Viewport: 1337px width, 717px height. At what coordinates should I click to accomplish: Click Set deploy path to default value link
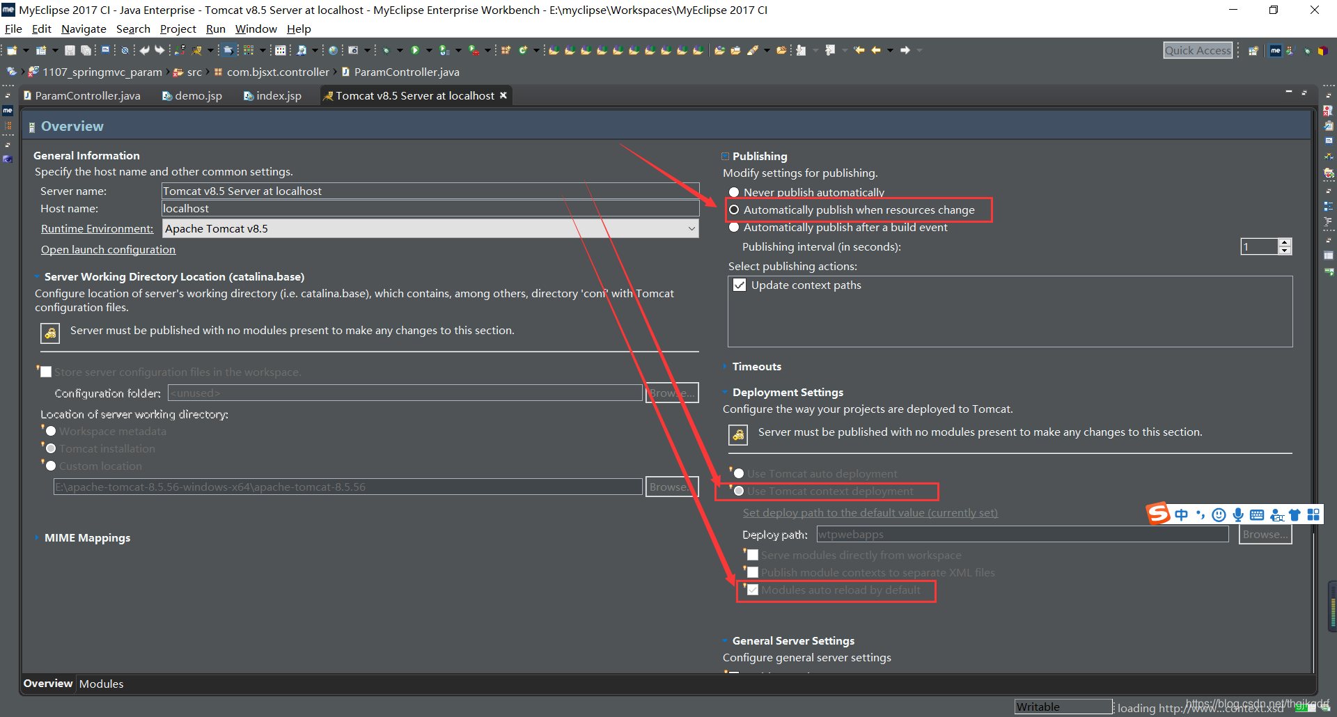(870, 512)
